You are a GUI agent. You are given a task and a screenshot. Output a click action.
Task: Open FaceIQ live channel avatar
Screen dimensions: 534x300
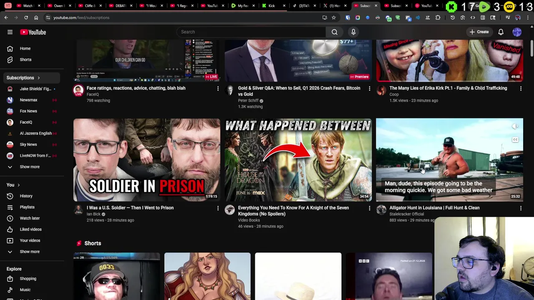click(78, 90)
